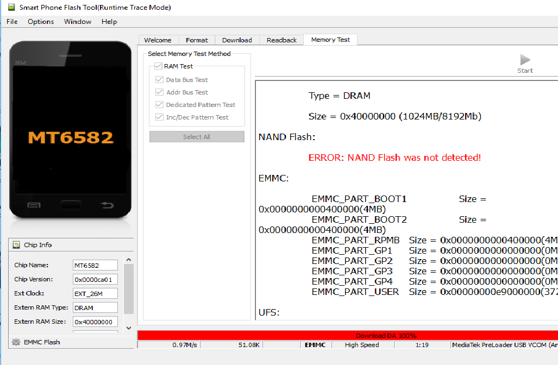The image size is (558, 365).
Task: Open the Options menu
Action: click(x=41, y=22)
